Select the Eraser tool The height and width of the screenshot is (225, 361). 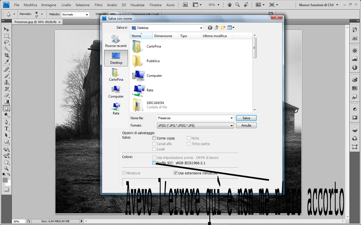(x=6, y=95)
